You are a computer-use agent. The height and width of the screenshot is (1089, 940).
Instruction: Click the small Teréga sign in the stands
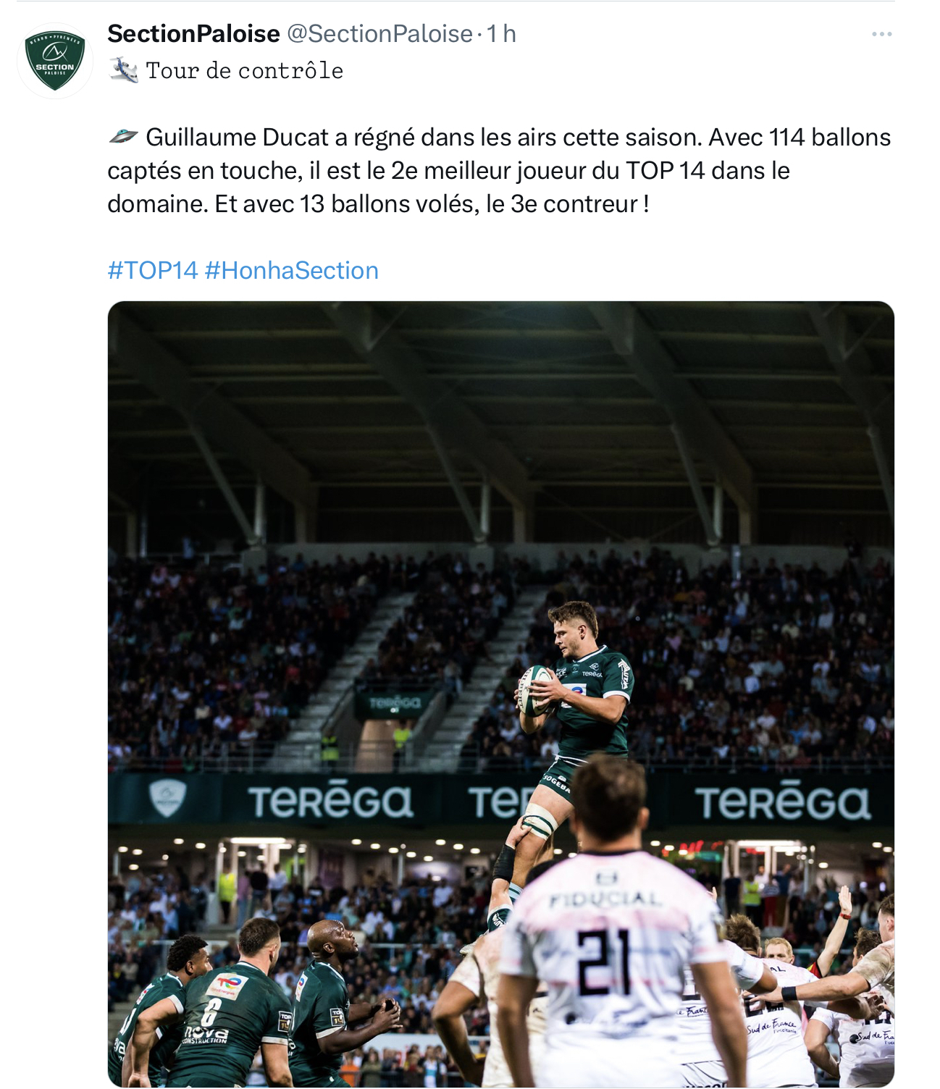click(x=395, y=702)
